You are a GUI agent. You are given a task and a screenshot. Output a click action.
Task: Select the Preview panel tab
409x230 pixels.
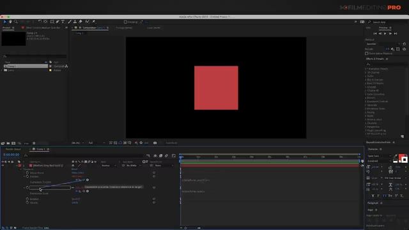point(383,27)
